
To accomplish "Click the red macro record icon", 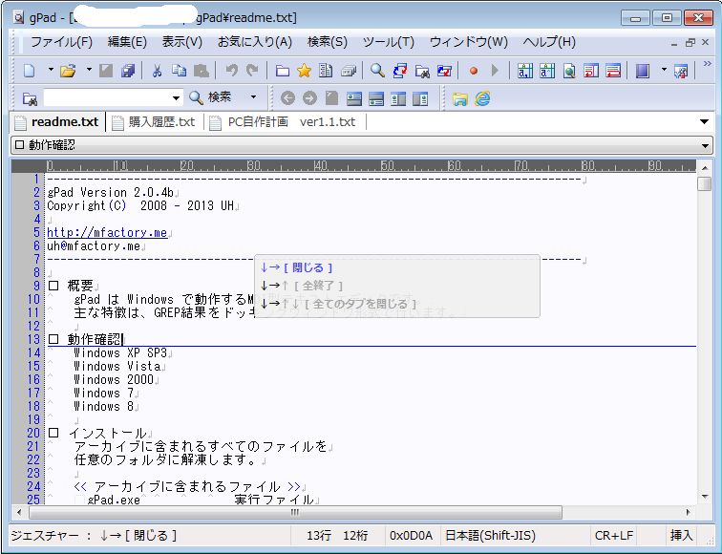I will (474, 71).
